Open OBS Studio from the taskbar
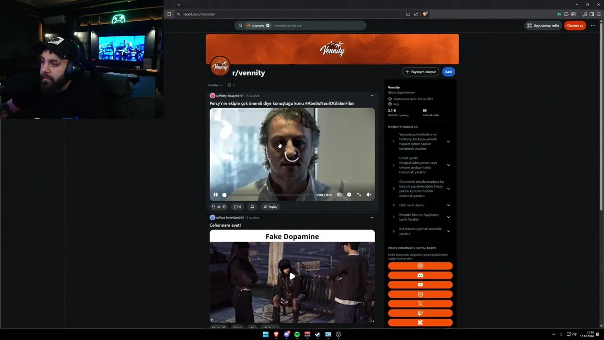Viewport: 604px width, 340px height. [x=338, y=334]
